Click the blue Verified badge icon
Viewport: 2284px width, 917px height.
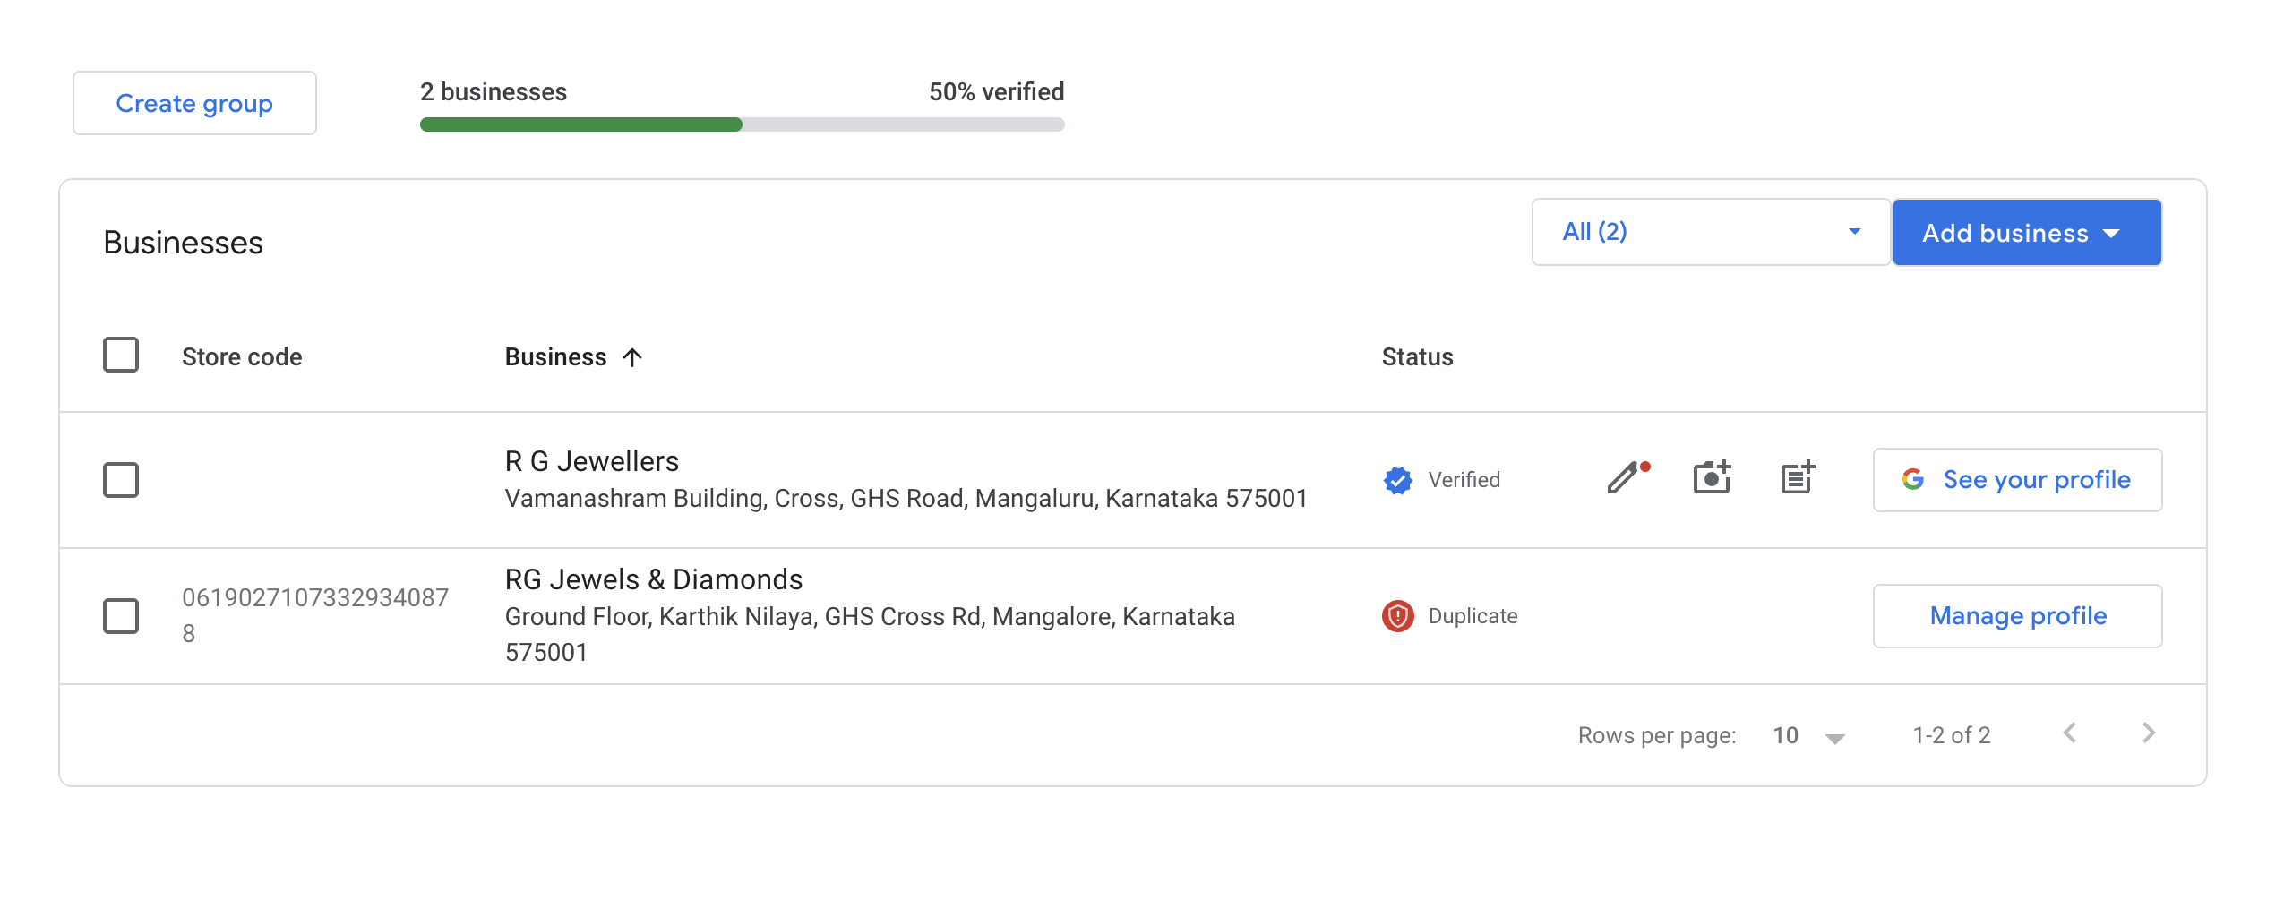coord(1397,480)
